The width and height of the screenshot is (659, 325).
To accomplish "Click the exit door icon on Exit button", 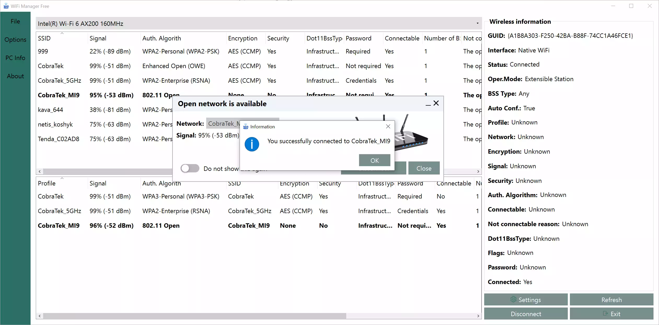I will [605, 313].
